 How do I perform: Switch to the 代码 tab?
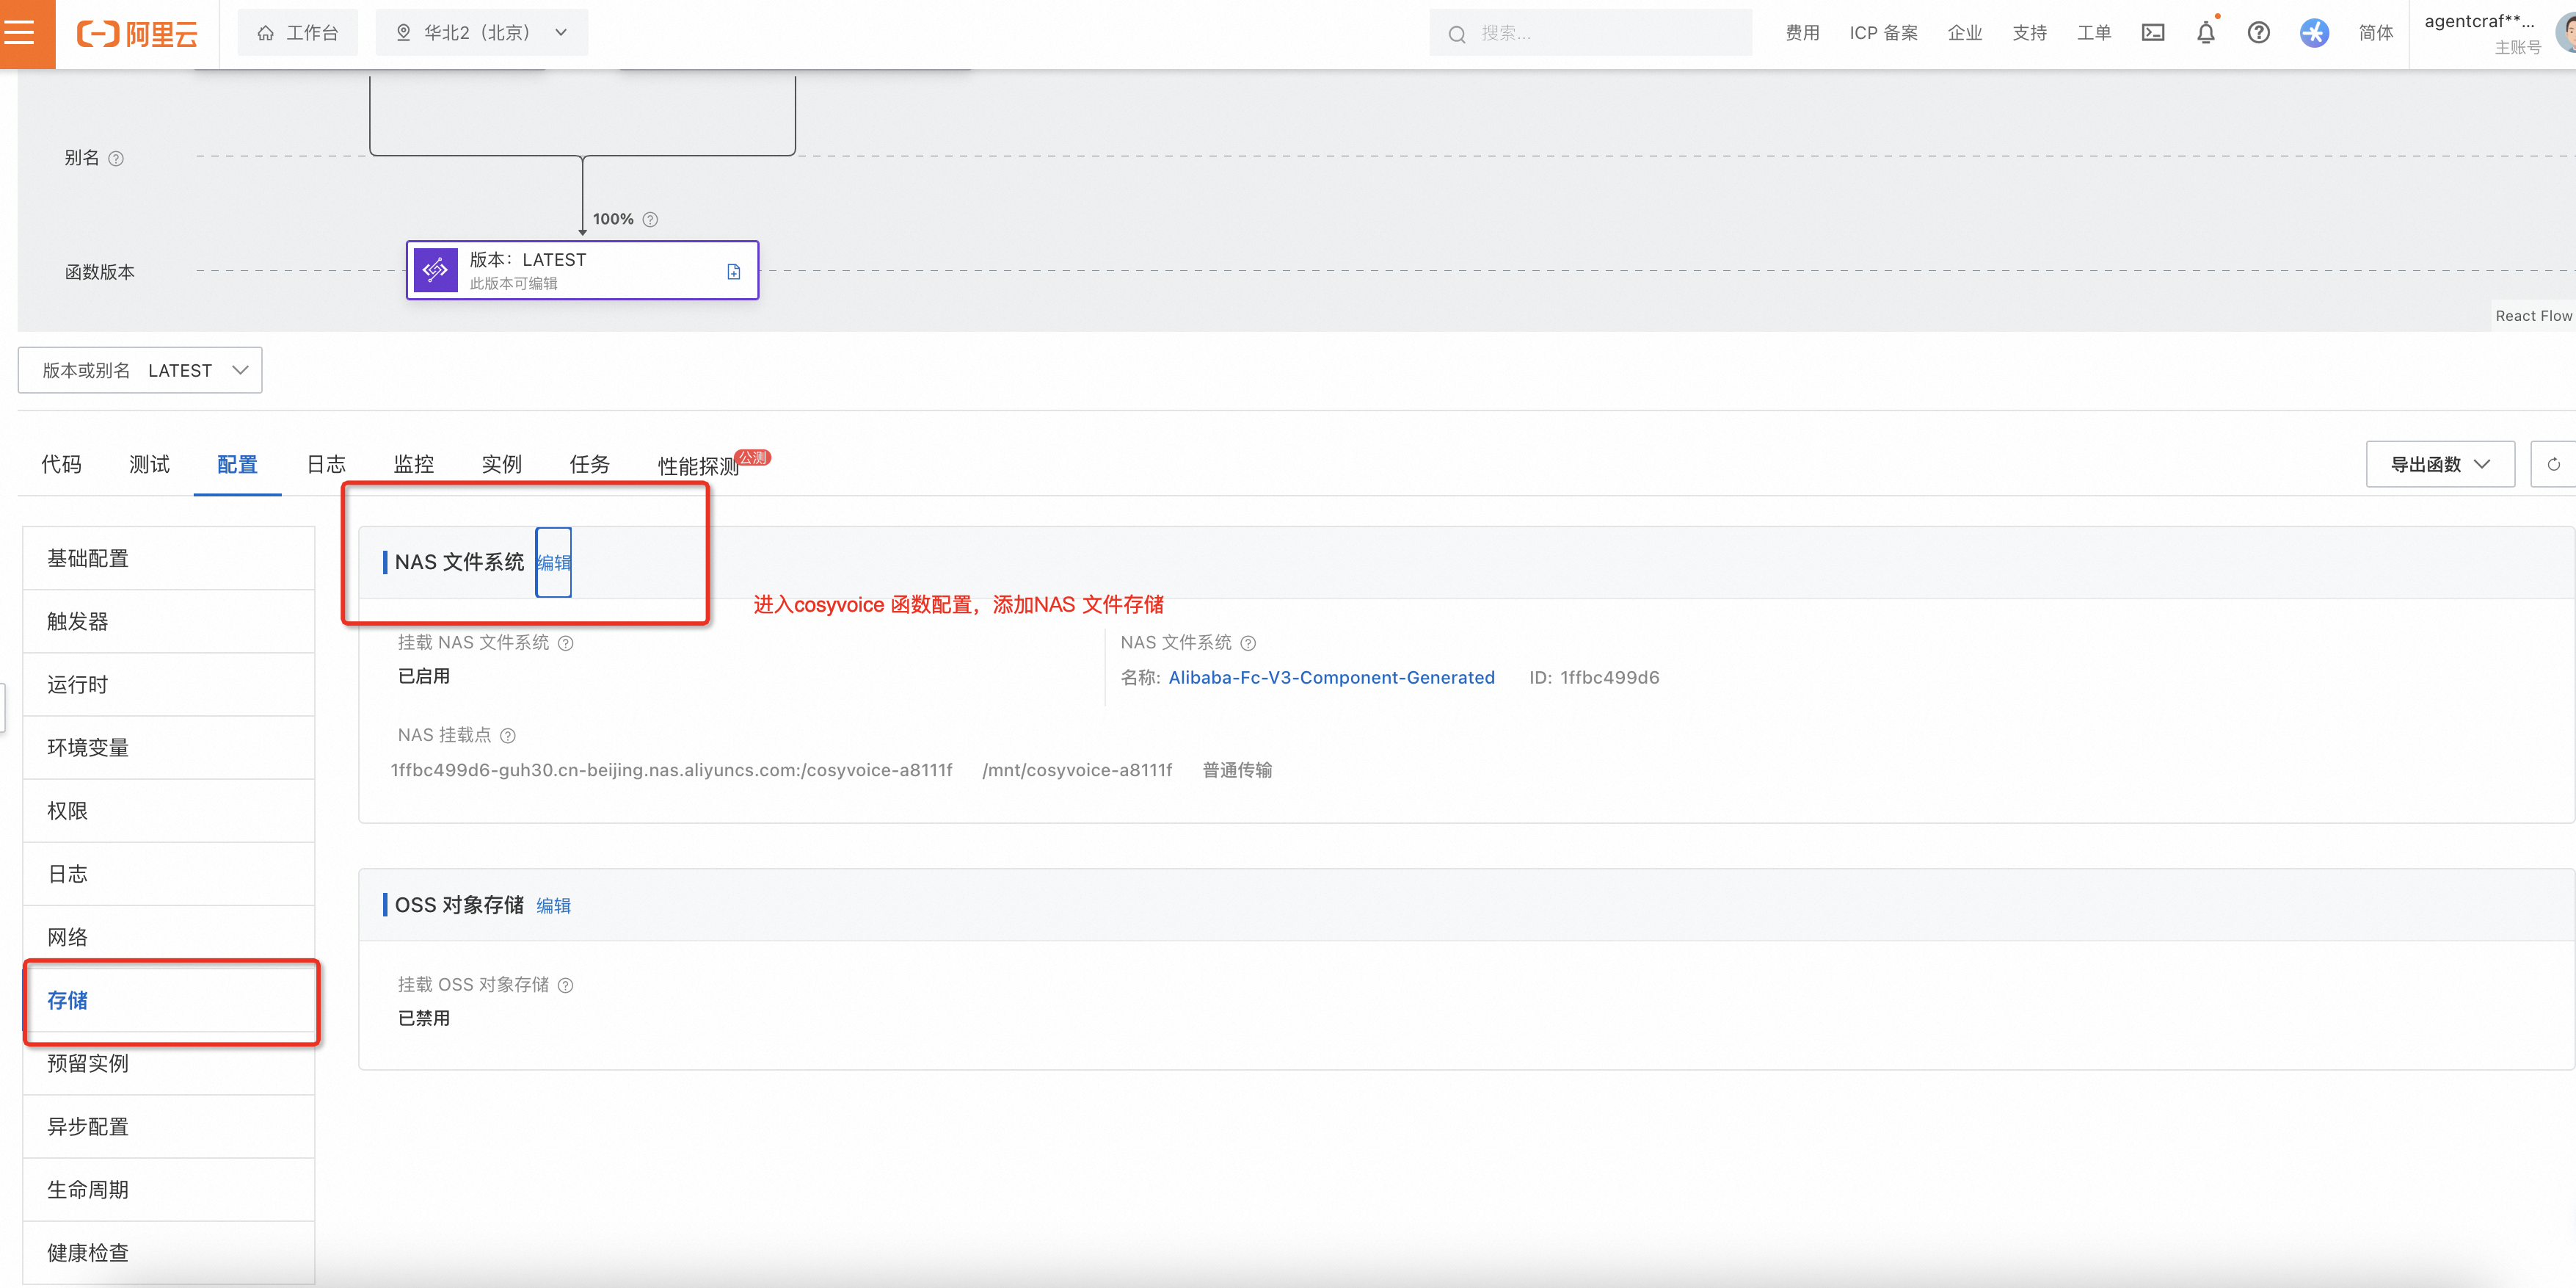pos(61,463)
